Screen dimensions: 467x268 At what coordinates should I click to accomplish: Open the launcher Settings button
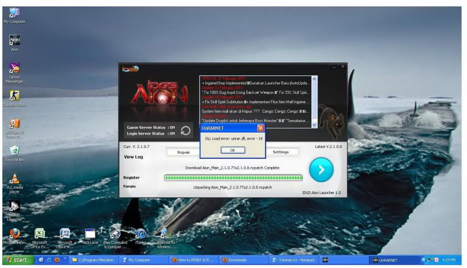[x=280, y=152]
